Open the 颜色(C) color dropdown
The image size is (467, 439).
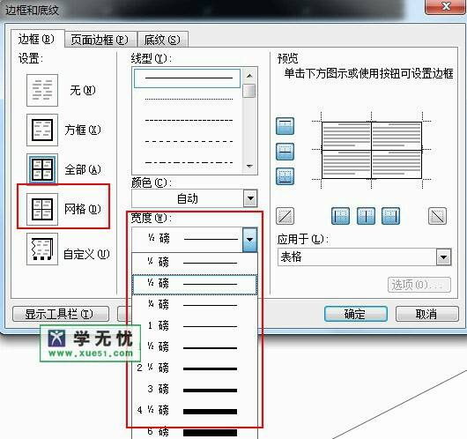[250, 198]
